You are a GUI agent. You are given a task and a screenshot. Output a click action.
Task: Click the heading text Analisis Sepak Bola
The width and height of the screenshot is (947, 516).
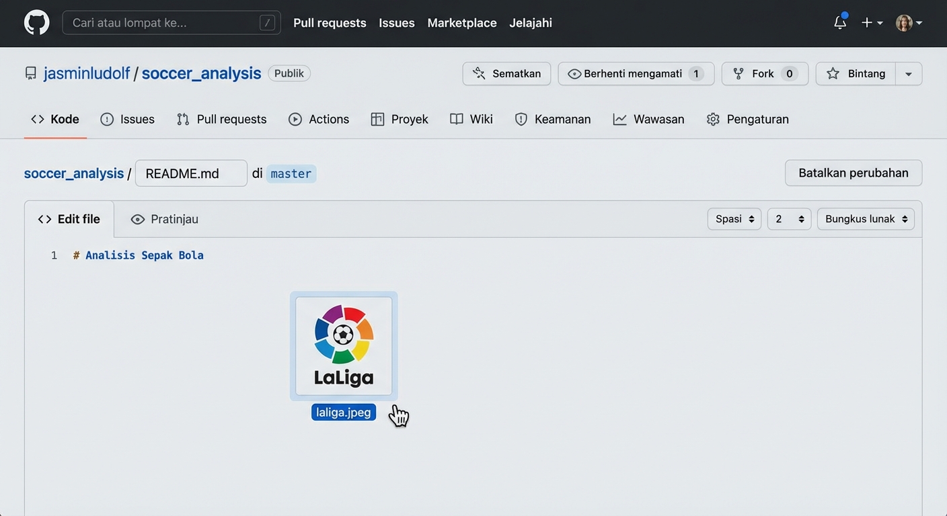coord(145,255)
